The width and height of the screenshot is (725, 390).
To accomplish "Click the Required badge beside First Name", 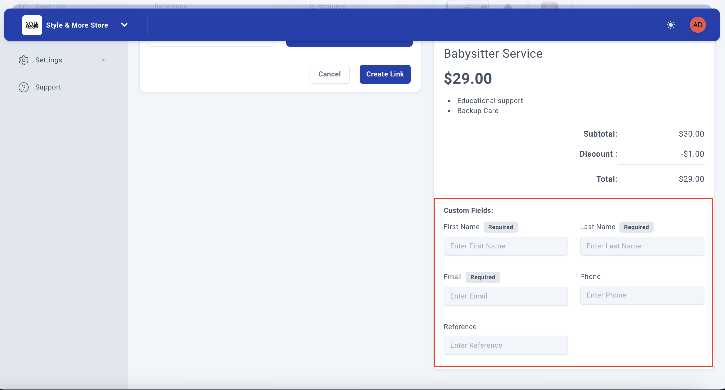I will click(x=500, y=227).
